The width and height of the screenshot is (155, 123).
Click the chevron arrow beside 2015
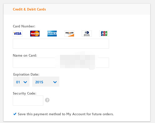coord(55,82)
